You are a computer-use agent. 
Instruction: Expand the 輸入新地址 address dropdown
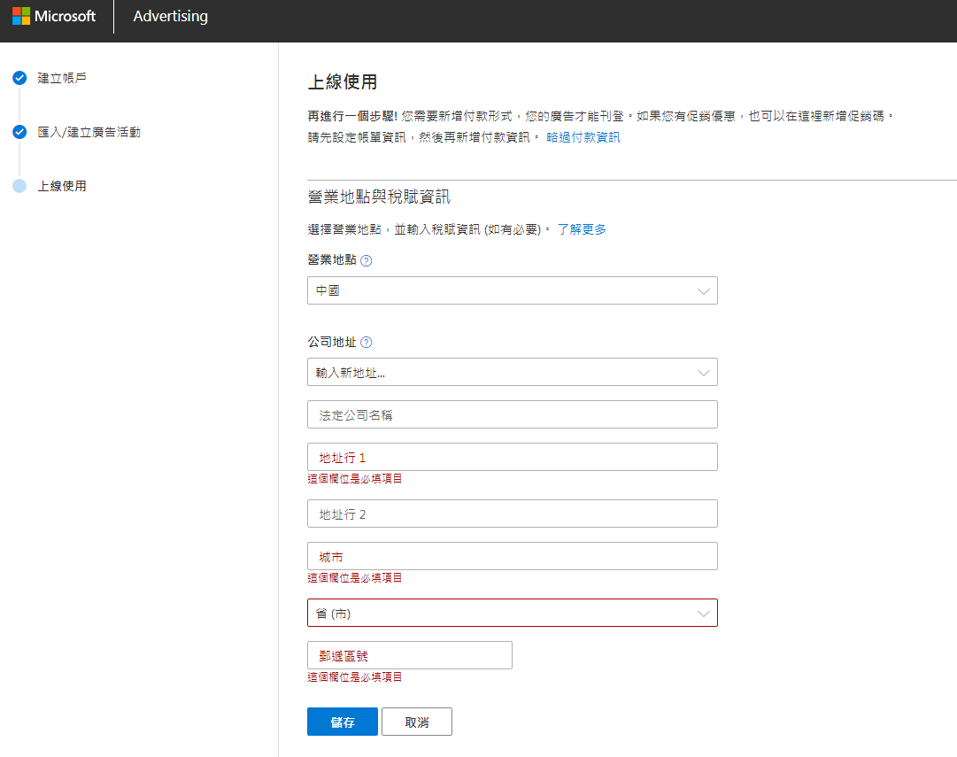point(512,372)
